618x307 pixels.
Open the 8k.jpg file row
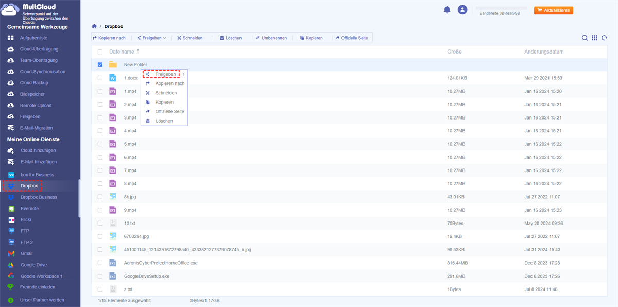click(130, 197)
